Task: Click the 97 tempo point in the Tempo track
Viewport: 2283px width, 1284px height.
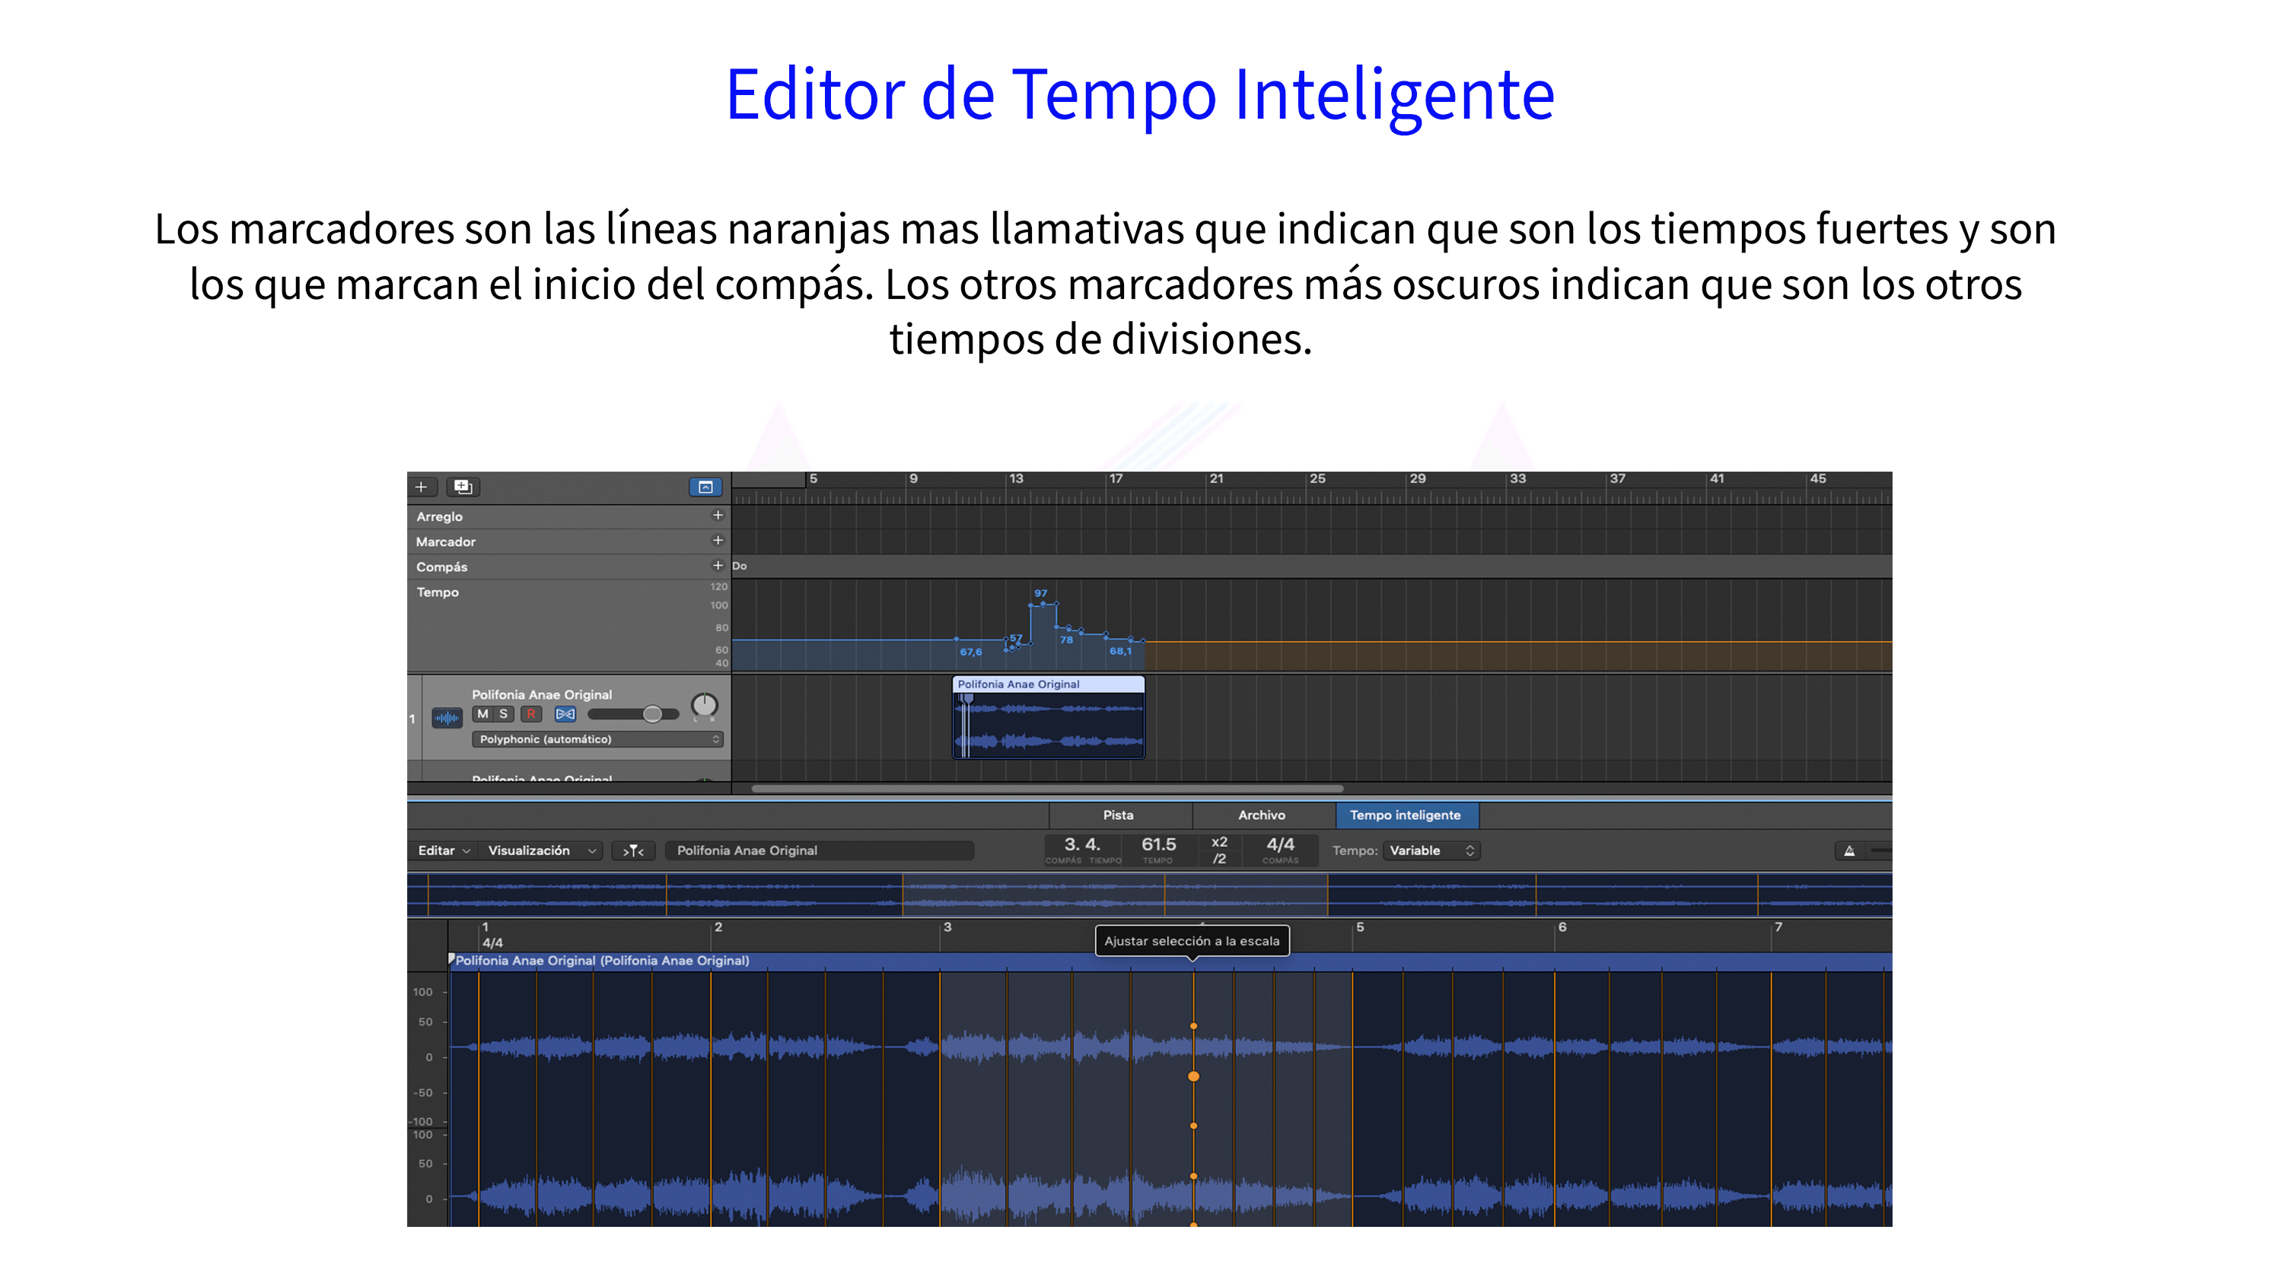Action: click(x=1043, y=604)
